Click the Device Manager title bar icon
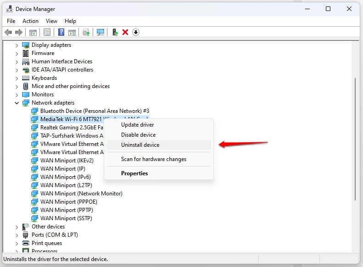The height and width of the screenshot is (267, 363). (x=10, y=9)
